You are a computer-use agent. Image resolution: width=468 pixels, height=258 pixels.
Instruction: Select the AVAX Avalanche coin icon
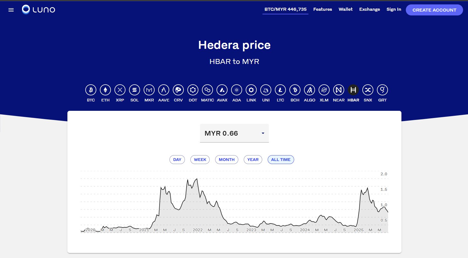[222, 90]
